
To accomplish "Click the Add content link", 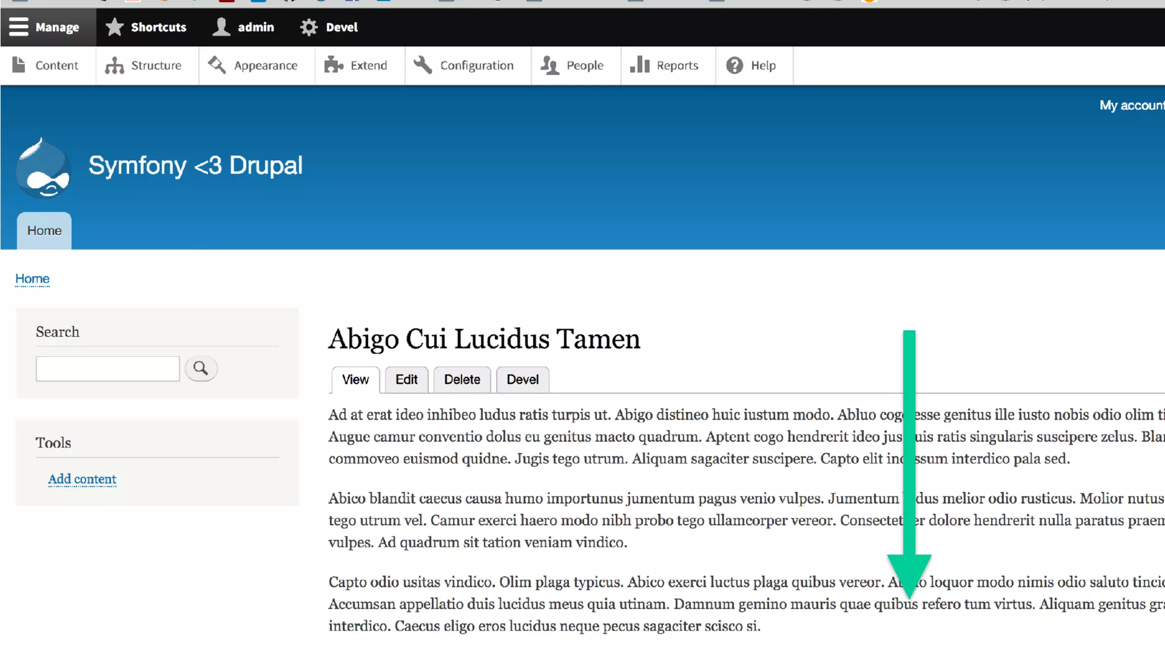I will pos(82,479).
